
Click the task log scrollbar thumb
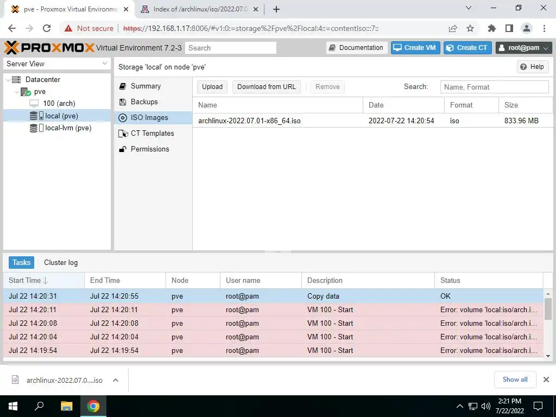click(x=548, y=308)
